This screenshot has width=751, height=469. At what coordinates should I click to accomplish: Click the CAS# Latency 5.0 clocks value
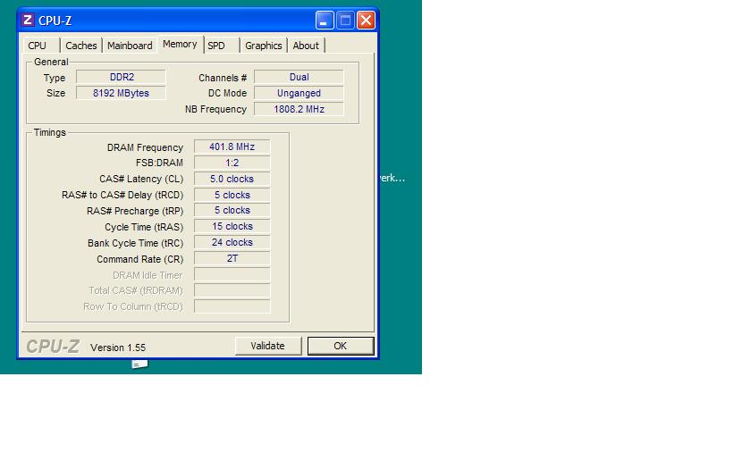coord(232,179)
